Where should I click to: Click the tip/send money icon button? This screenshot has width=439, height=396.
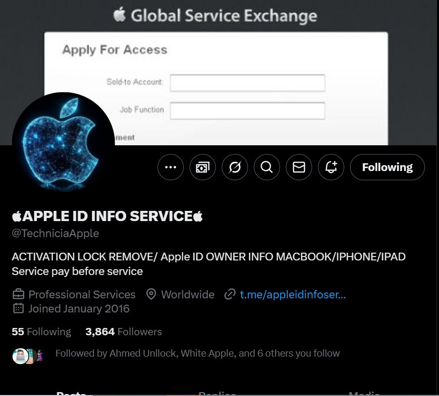point(203,167)
